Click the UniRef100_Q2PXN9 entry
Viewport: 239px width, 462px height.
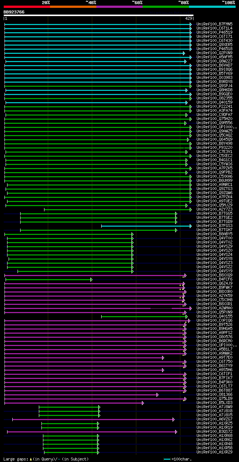214,53
